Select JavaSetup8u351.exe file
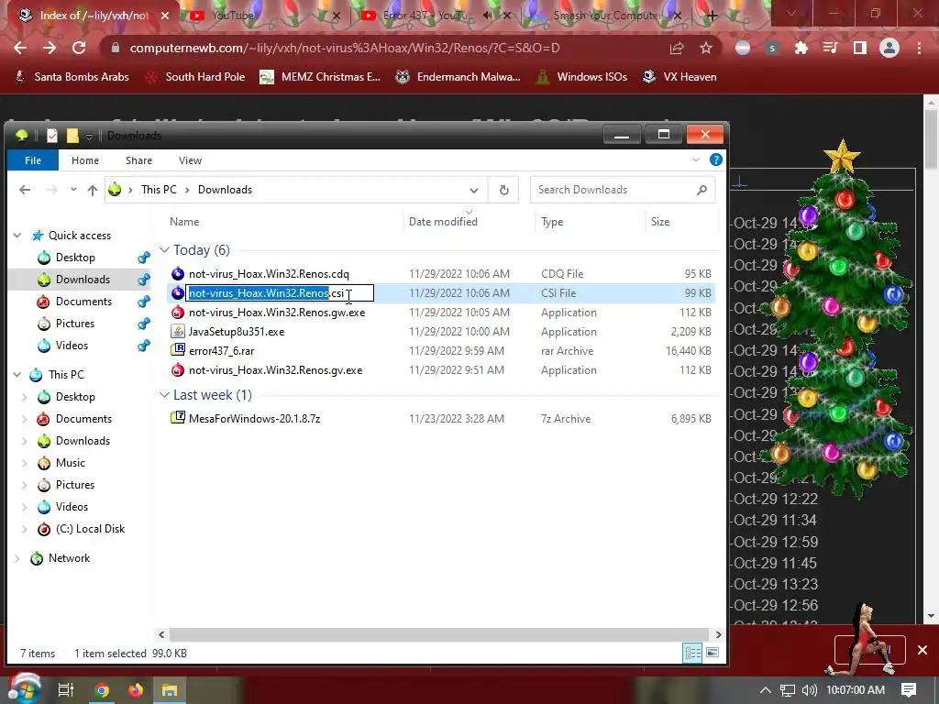The height and width of the screenshot is (704, 939). [237, 332]
